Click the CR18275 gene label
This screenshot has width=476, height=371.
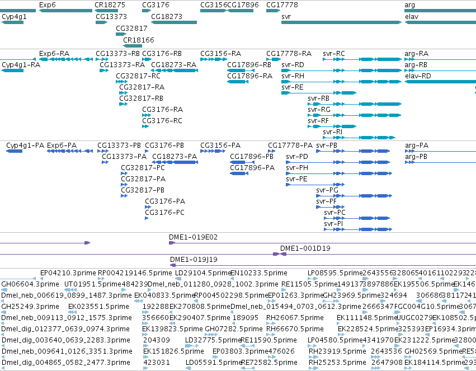coord(110,5)
